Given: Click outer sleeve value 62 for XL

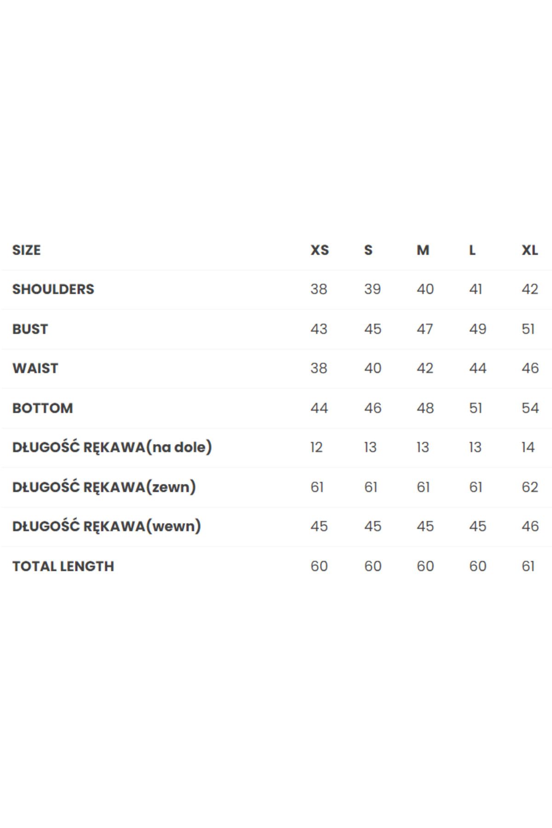Looking at the screenshot, I should 530,487.
